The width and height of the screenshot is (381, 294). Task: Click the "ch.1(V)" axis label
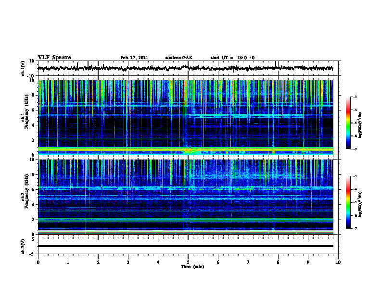[x=23, y=68]
